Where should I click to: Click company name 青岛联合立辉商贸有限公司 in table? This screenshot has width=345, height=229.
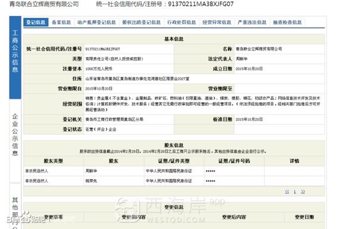click(x=259, y=49)
